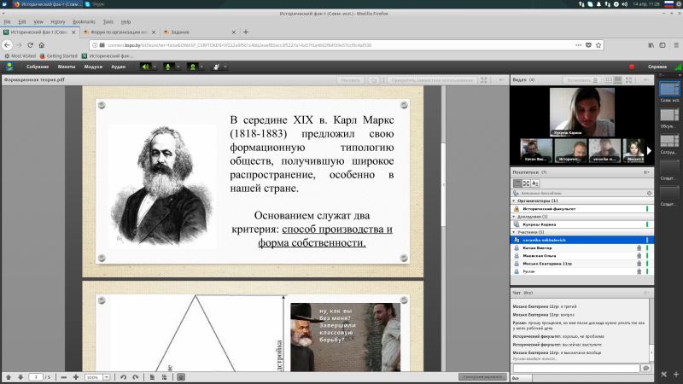
Task: Mute the green speaker icon in toolbar
Action: [145, 67]
